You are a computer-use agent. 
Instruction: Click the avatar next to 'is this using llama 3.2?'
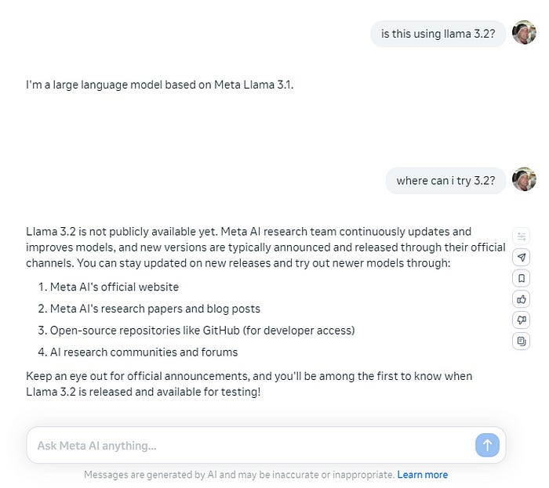(x=524, y=33)
